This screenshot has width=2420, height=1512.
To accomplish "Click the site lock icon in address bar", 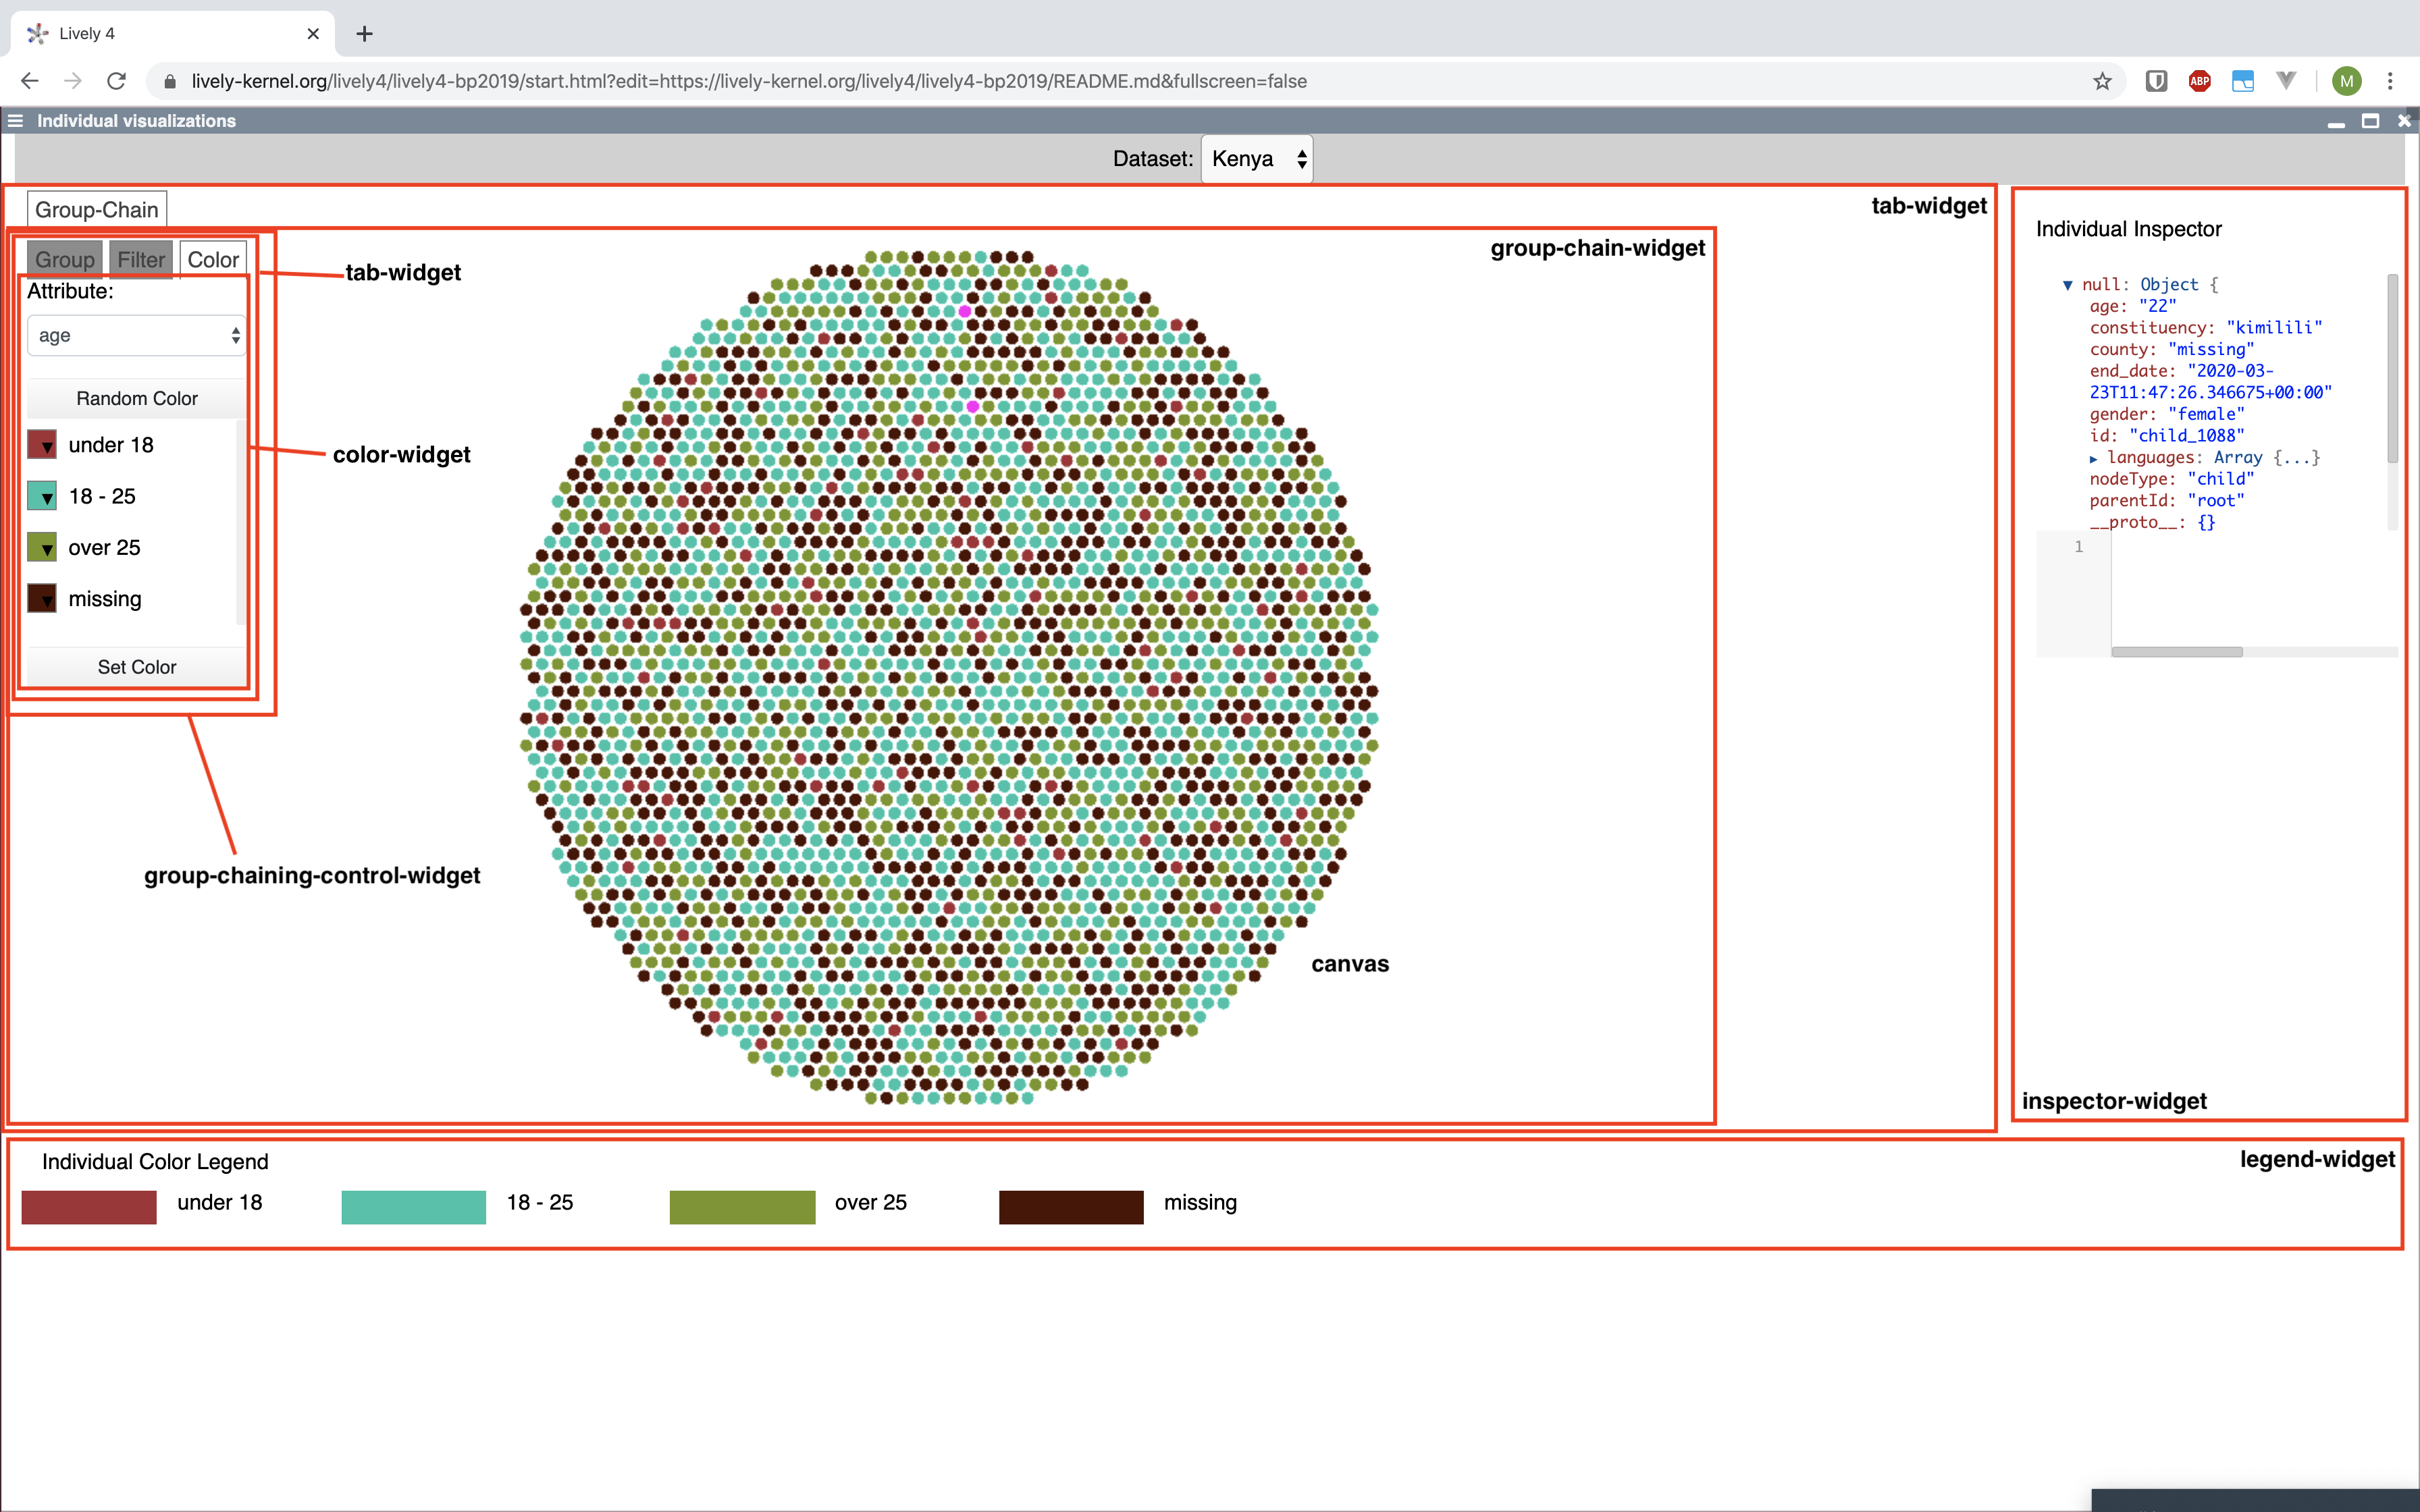I will point(170,81).
